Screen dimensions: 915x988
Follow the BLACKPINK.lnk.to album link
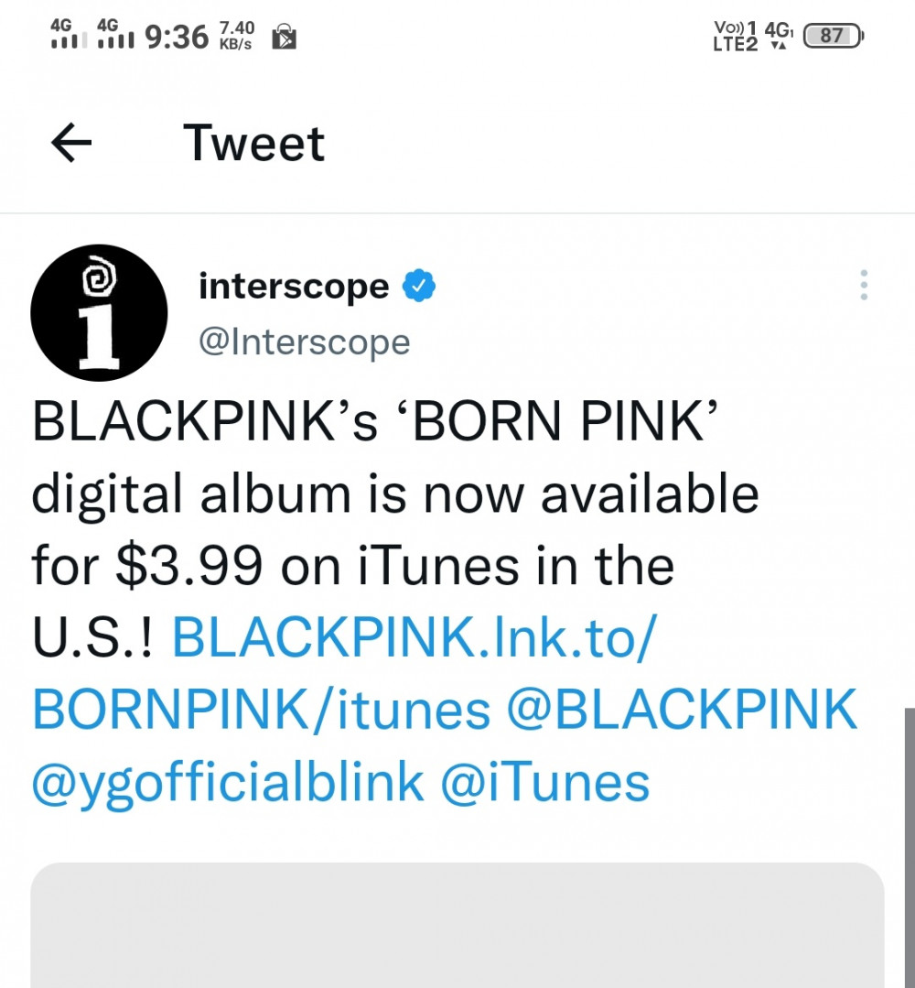click(414, 637)
